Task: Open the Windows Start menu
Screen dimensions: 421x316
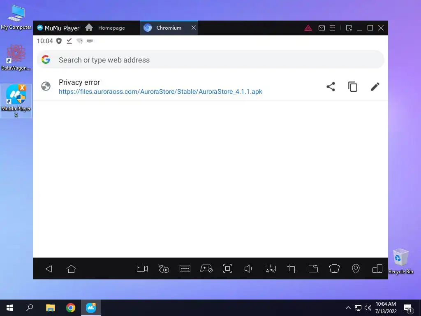Action: pos(10,308)
